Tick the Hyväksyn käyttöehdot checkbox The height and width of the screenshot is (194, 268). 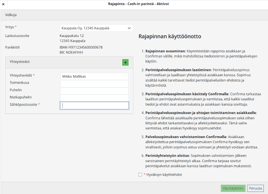tap(140, 175)
